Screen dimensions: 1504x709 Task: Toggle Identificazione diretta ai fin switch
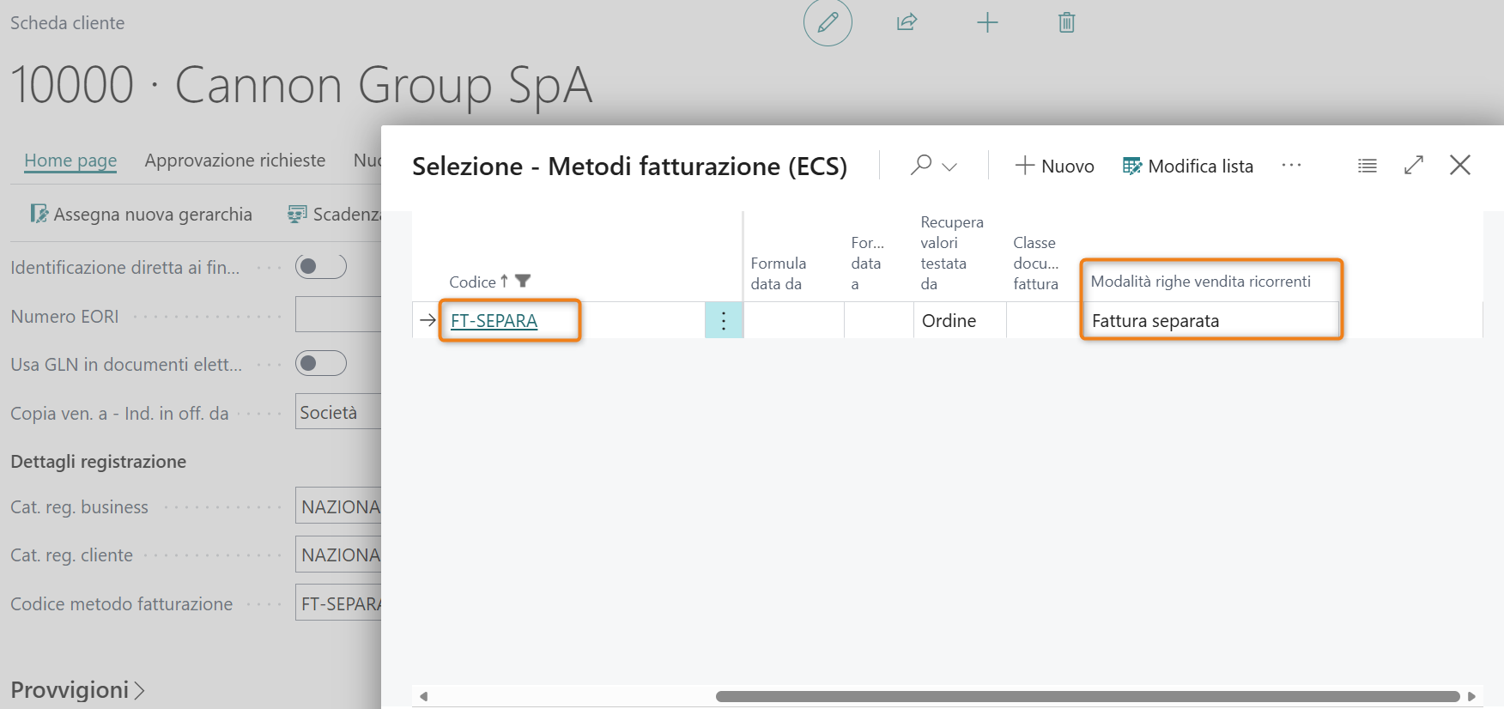(321, 267)
